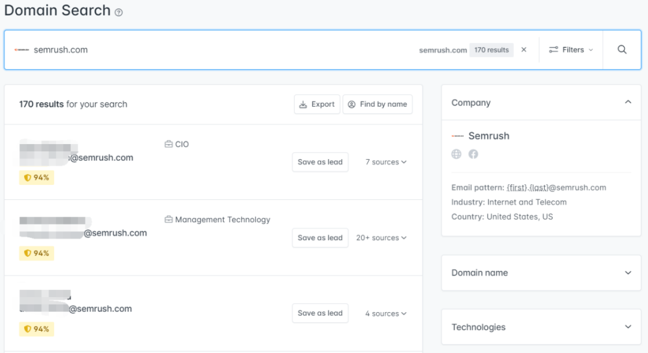Save the third email result as lead
This screenshot has height=353, width=648.
320,313
